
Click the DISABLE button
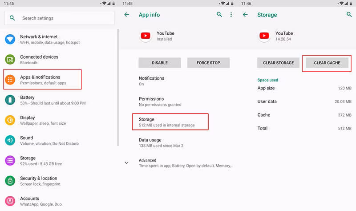click(x=160, y=63)
